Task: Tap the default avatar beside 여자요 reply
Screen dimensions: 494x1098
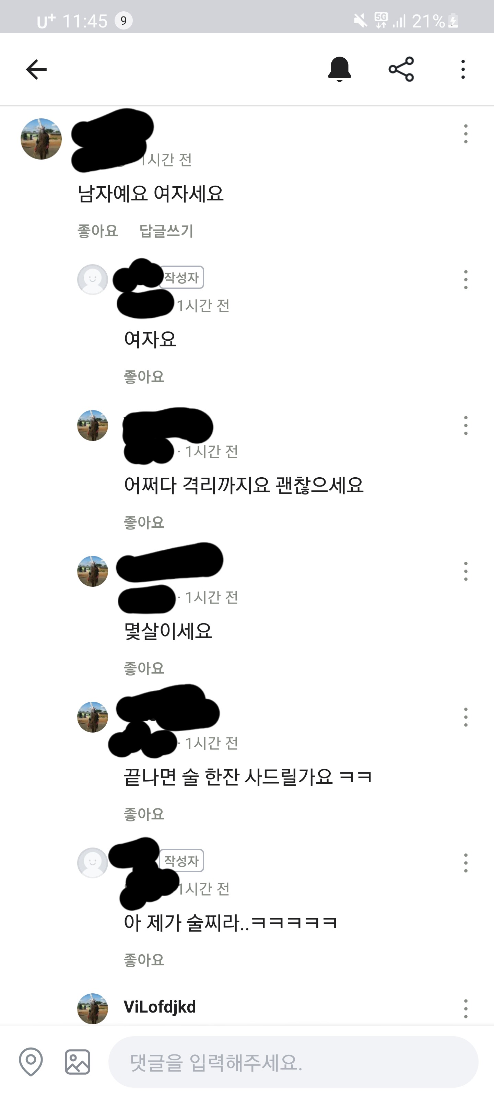Action: tap(93, 280)
